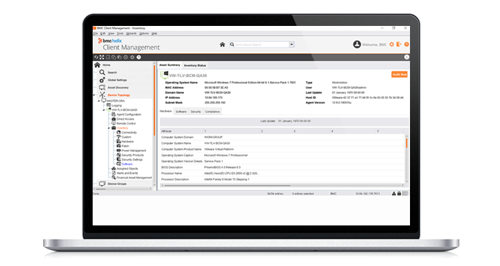
Task: Open the View menu
Action: coord(111,33)
